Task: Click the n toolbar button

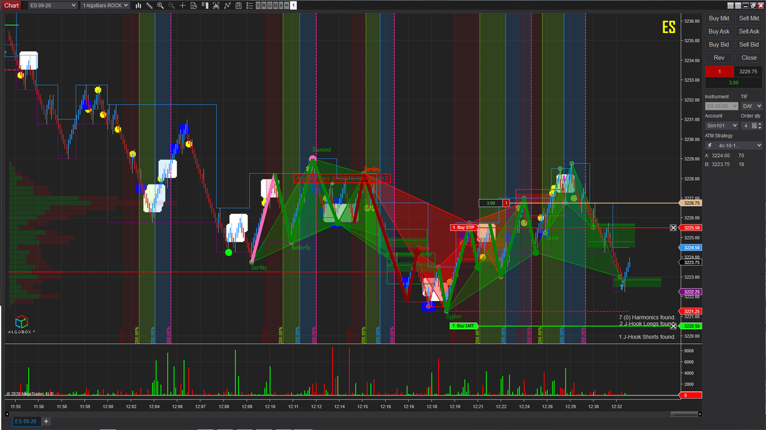Action: click(x=281, y=6)
